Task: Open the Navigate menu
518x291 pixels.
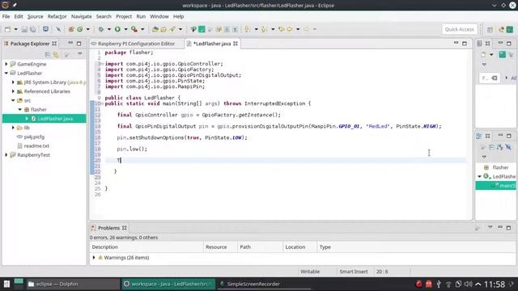Action: pos(81,16)
